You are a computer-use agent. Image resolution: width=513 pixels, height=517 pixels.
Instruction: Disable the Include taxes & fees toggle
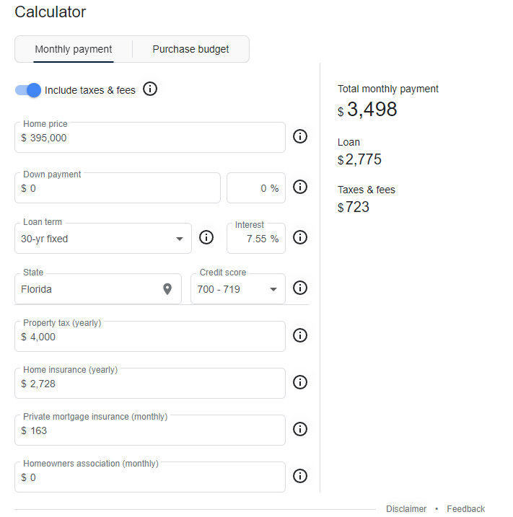point(28,90)
